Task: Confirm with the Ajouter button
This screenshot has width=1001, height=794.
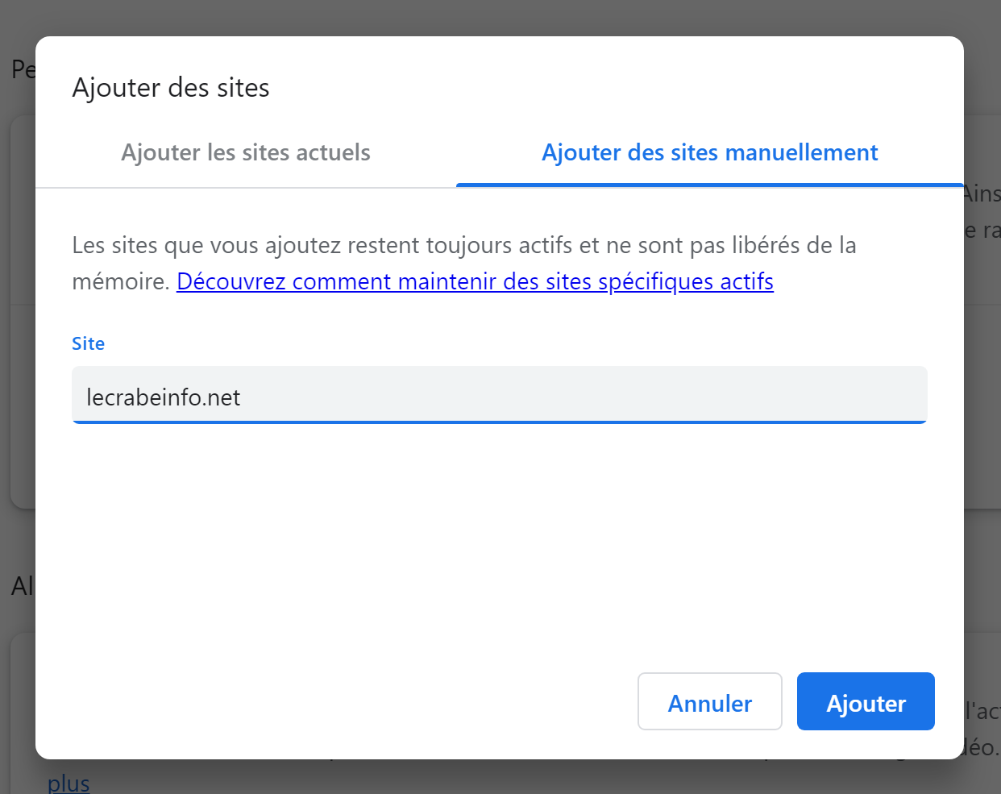Action: point(866,702)
